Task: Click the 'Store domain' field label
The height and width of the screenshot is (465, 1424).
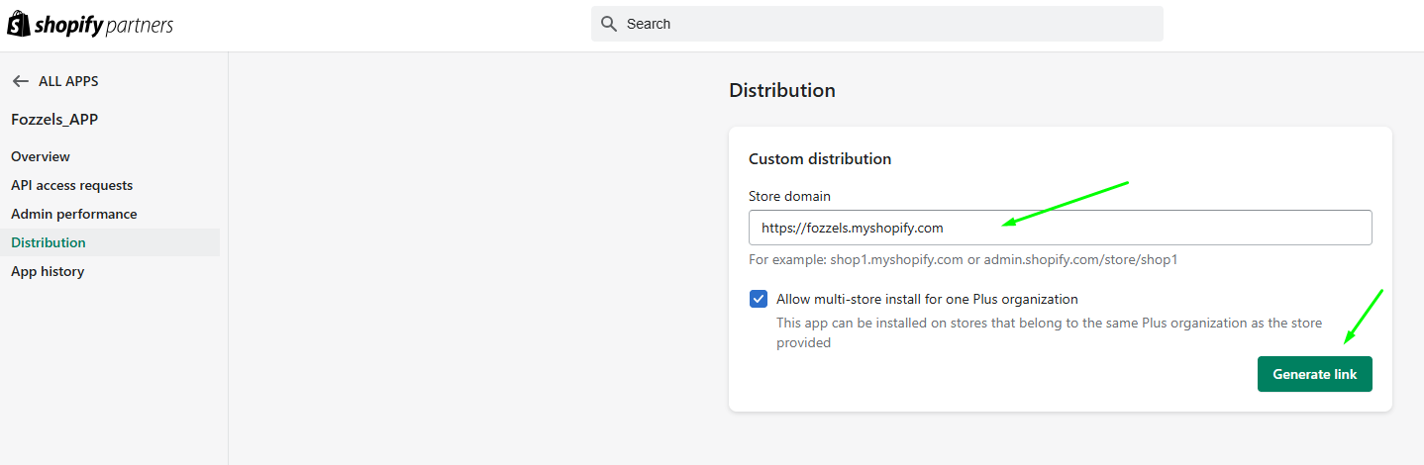Action: pos(789,196)
